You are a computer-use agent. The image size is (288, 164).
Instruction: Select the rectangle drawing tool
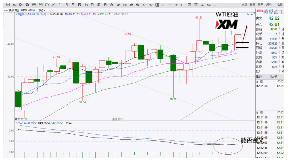[183, 5]
